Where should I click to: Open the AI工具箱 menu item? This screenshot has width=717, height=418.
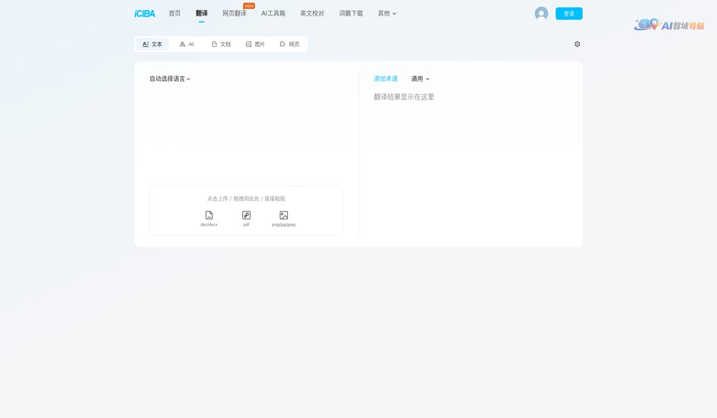[x=274, y=13]
